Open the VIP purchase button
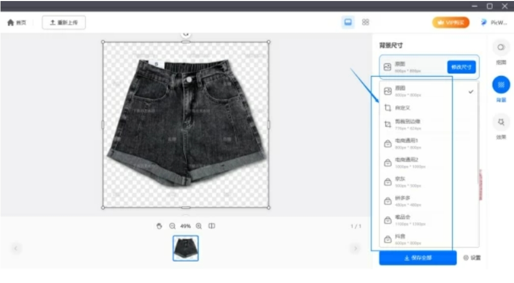 pyautogui.click(x=451, y=22)
